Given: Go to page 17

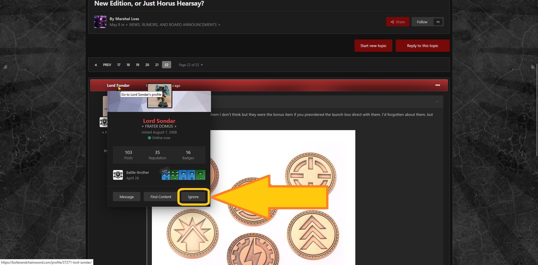Looking at the screenshot, I should pyautogui.click(x=119, y=65).
